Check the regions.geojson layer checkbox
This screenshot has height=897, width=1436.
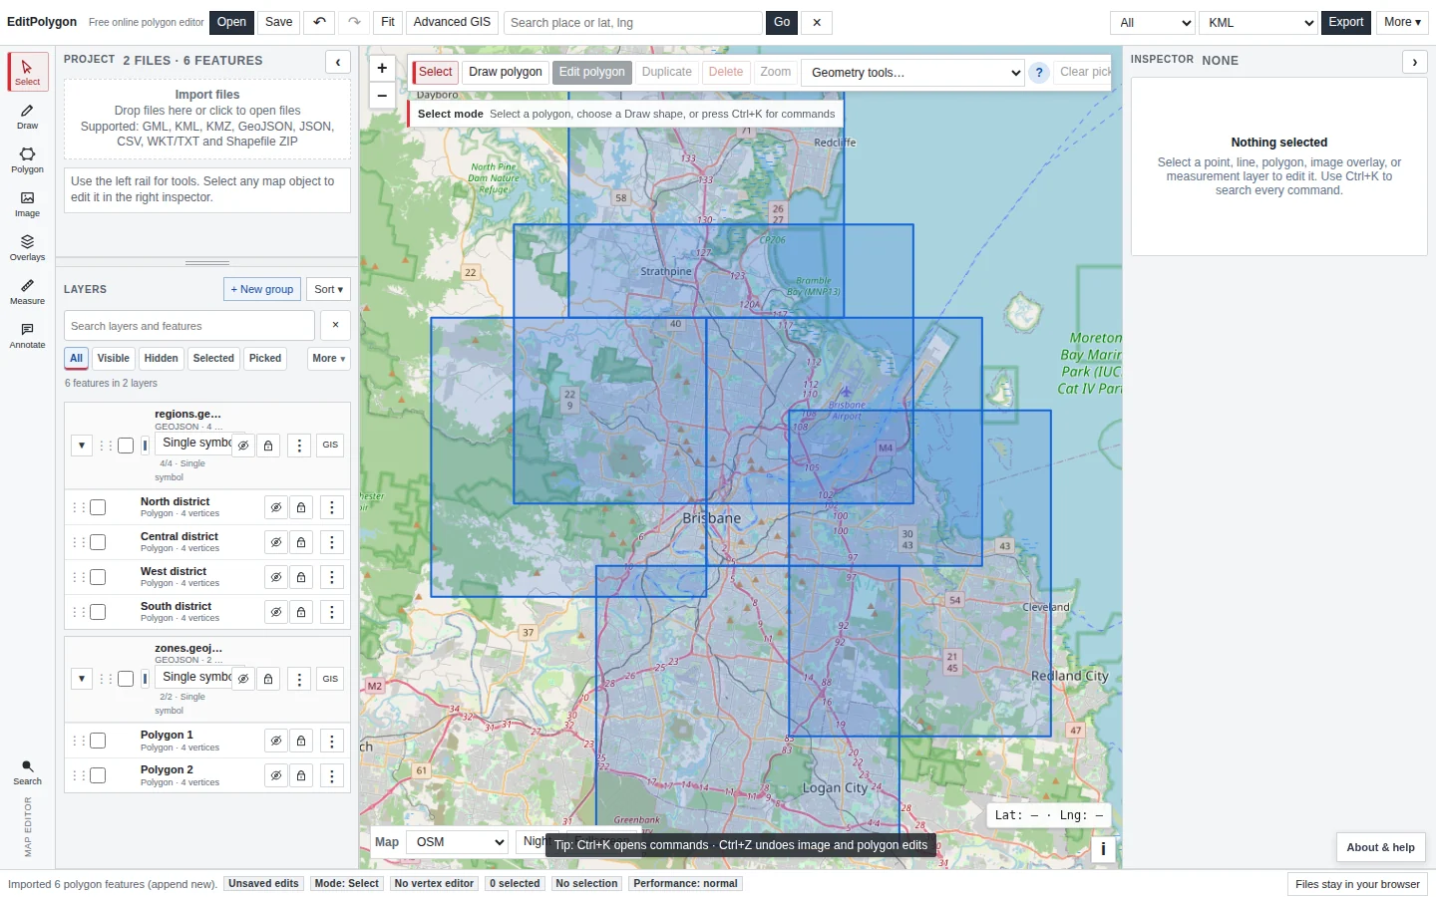[126, 446]
